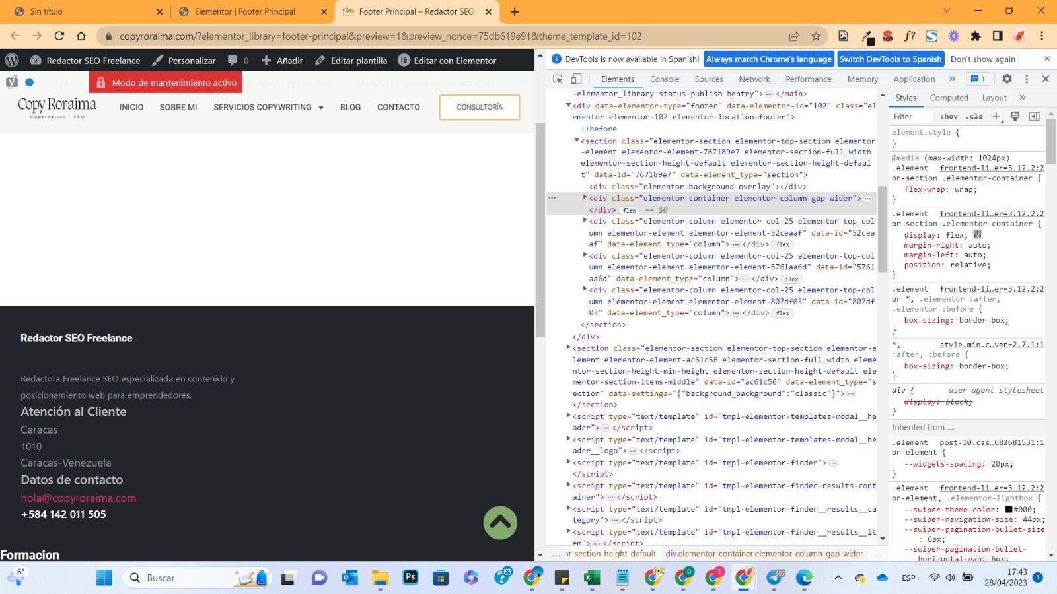Image resolution: width=1057 pixels, height=594 pixels.
Task: Open the Memory tab
Action: (x=863, y=79)
